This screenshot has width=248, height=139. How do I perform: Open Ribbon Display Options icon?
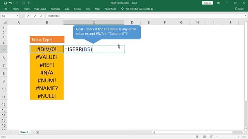coord(219,3)
